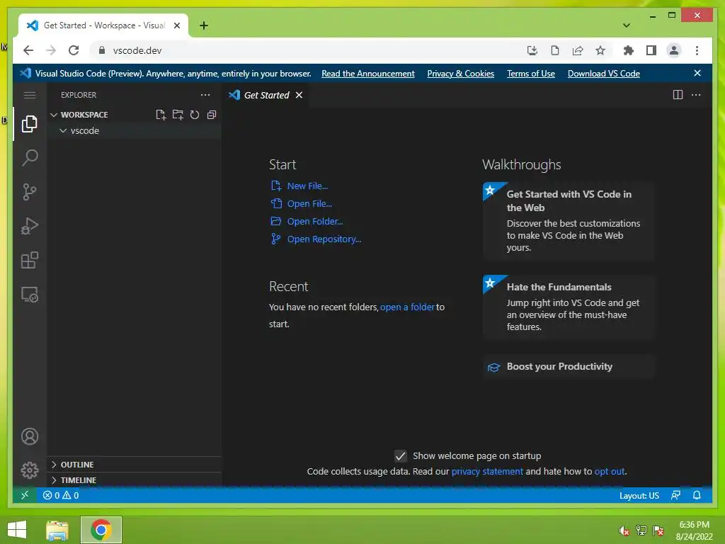Image resolution: width=725 pixels, height=544 pixels.
Task: Collapse all folders in Explorer icon
Action: (x=212, y=115)
